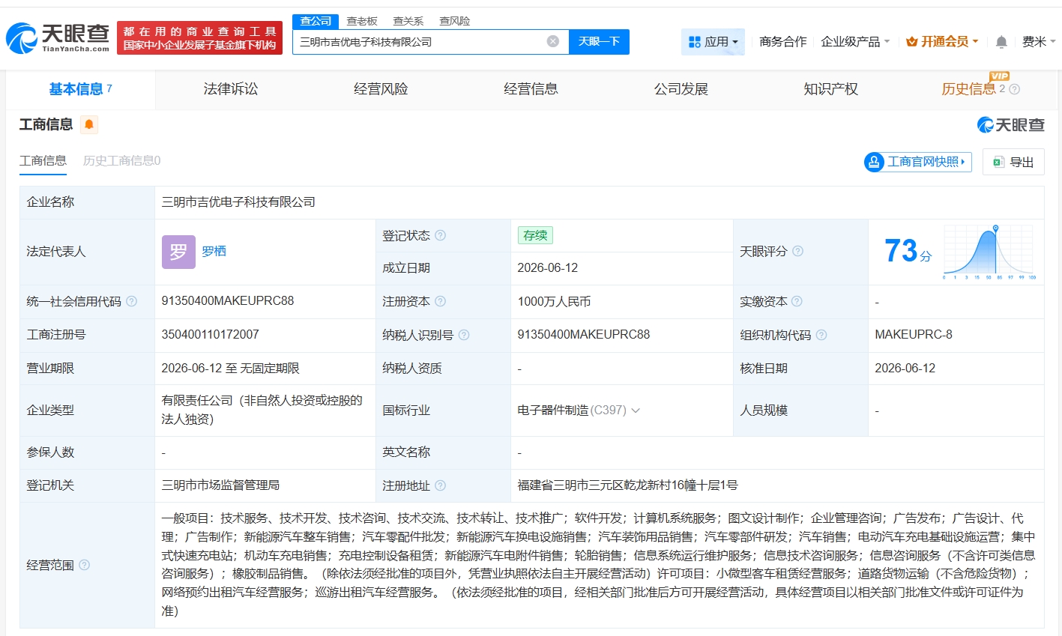Expand the 企业级产品 menu
This screenshot has height=636, width=1062.
point(855,42)
